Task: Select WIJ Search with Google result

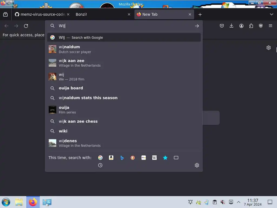Action: pyautogui.click(x=124, y=37)
